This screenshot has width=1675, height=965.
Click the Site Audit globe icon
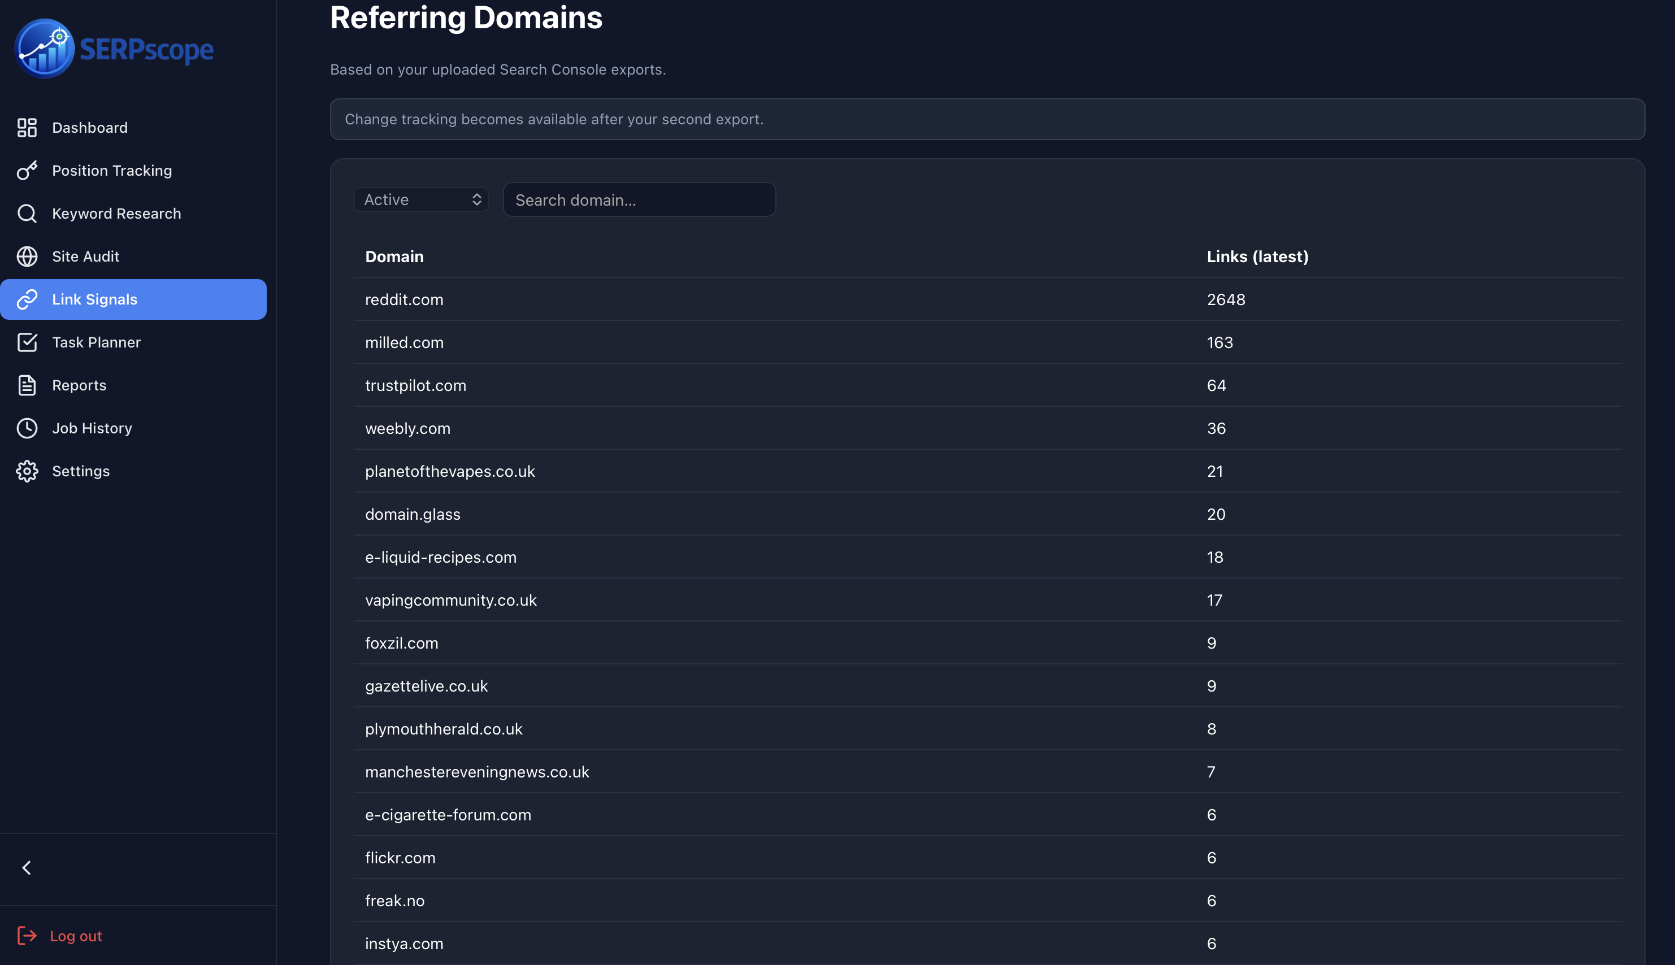(27, 257)
